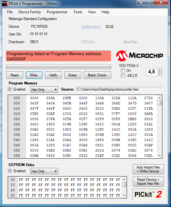This screenshot has height=207, width=171.
Task: Click the Microchip logo
Action: (140, 56)
